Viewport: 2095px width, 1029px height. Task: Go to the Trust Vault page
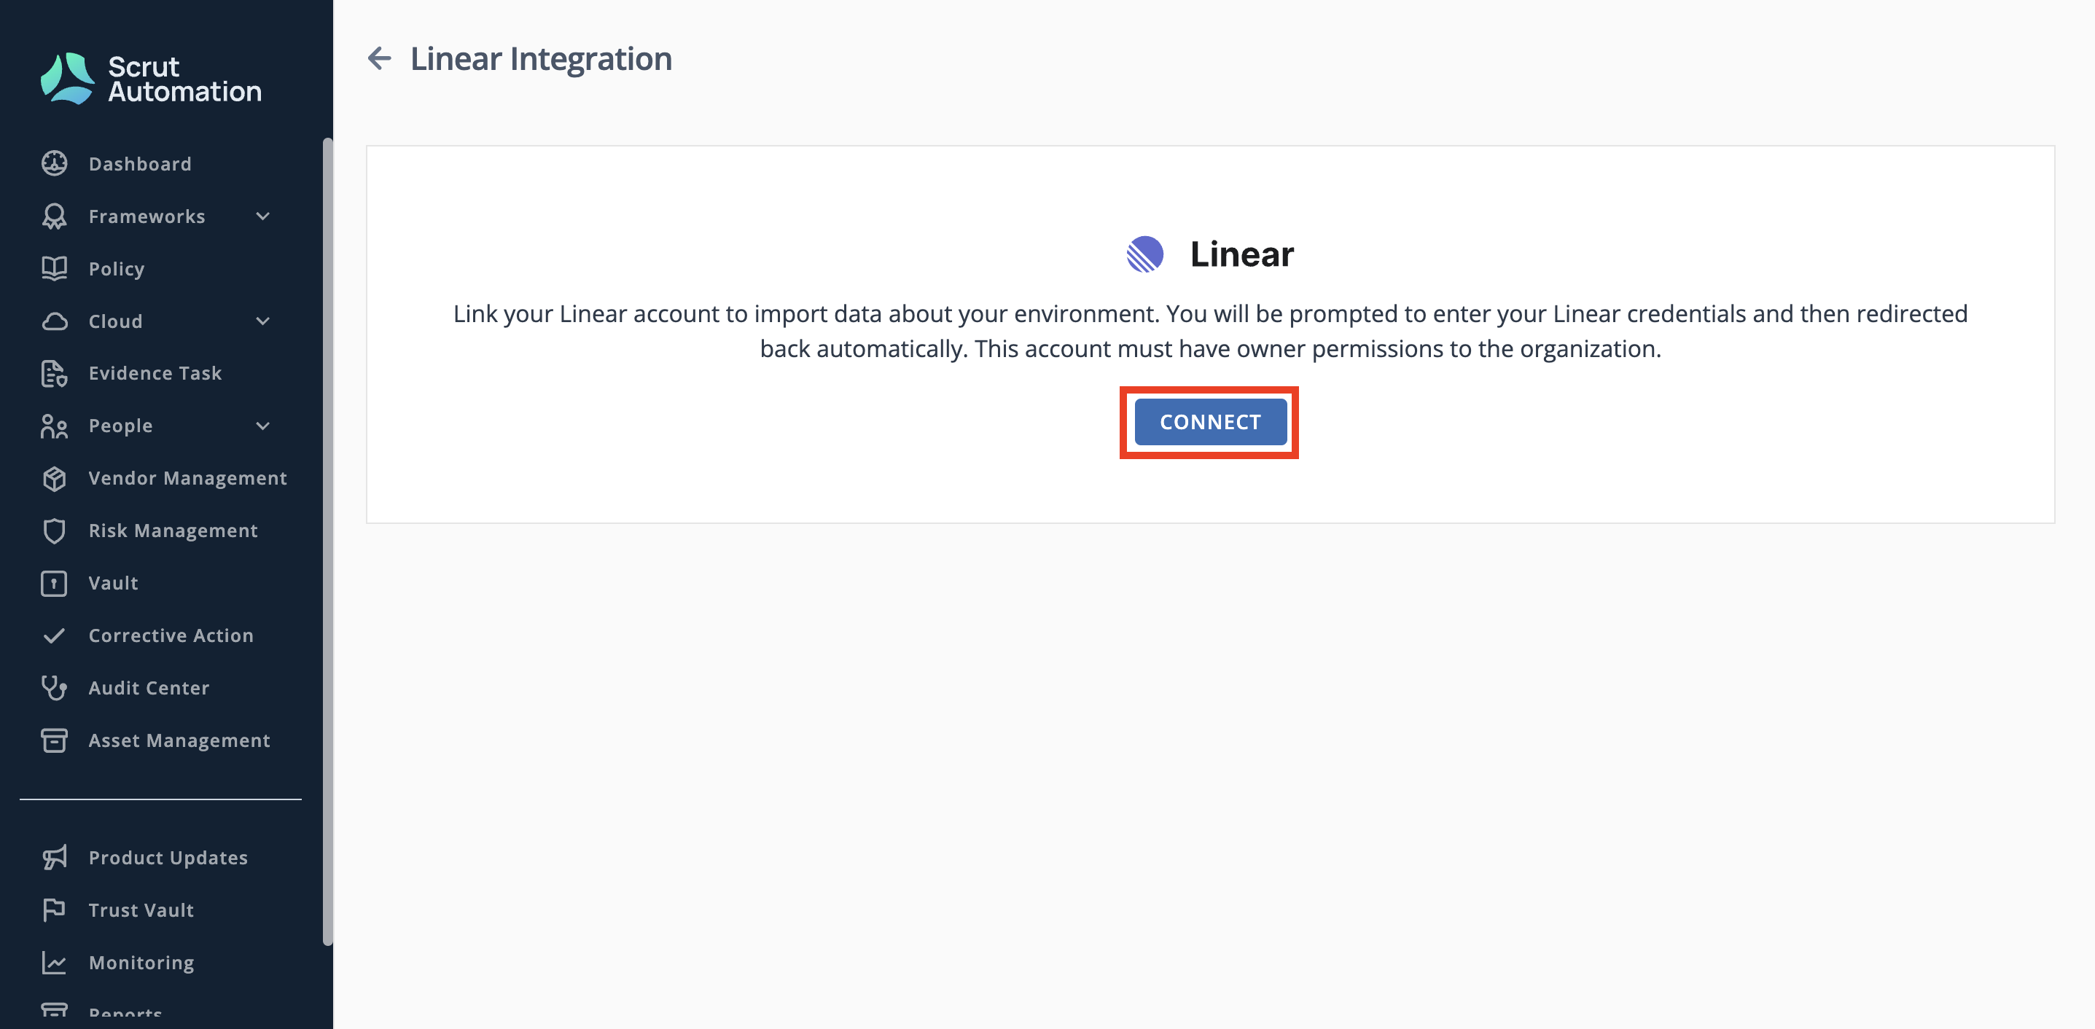pos(118,910)
